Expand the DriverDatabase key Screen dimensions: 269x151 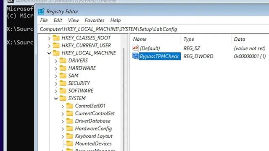(63, 121)
